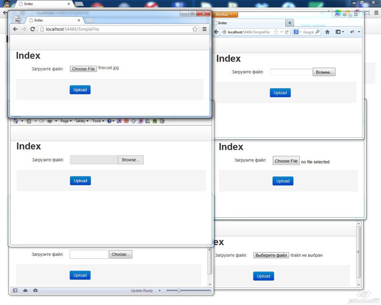
Task: Bookmark page using star in front Chrome window
Action: tap(195, 29)
